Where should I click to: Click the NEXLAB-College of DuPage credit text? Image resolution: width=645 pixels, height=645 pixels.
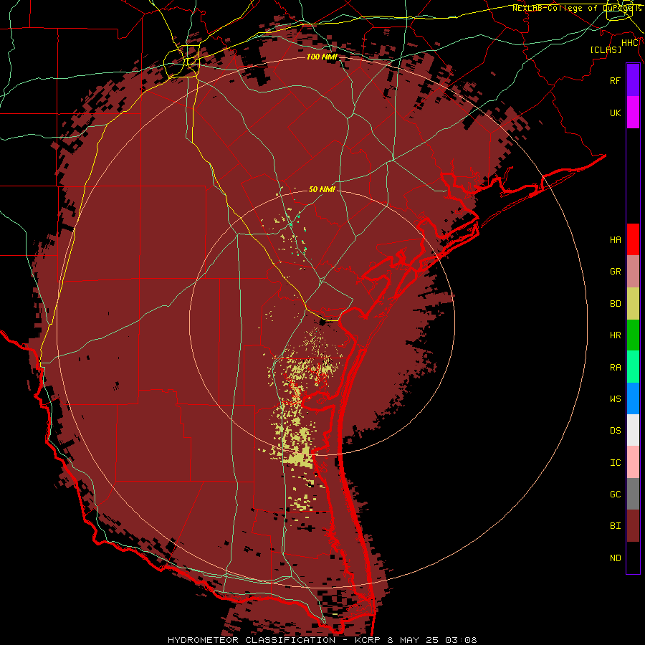click(x=572, y=8)
